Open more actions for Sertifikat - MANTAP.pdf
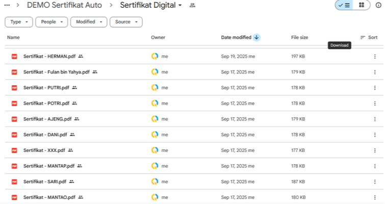The height and width of the screenshot is (204, 385). click(375, 166)
